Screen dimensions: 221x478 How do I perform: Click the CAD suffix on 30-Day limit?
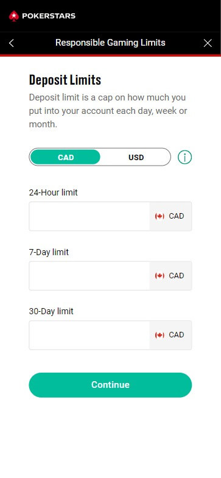(x=177, y=335)
